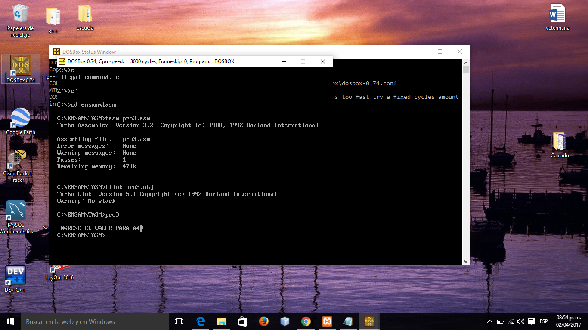Open the Windows Store taskbar icon
Image resolution: width=588 pixels, height=330 pixels.
(242, 321)
